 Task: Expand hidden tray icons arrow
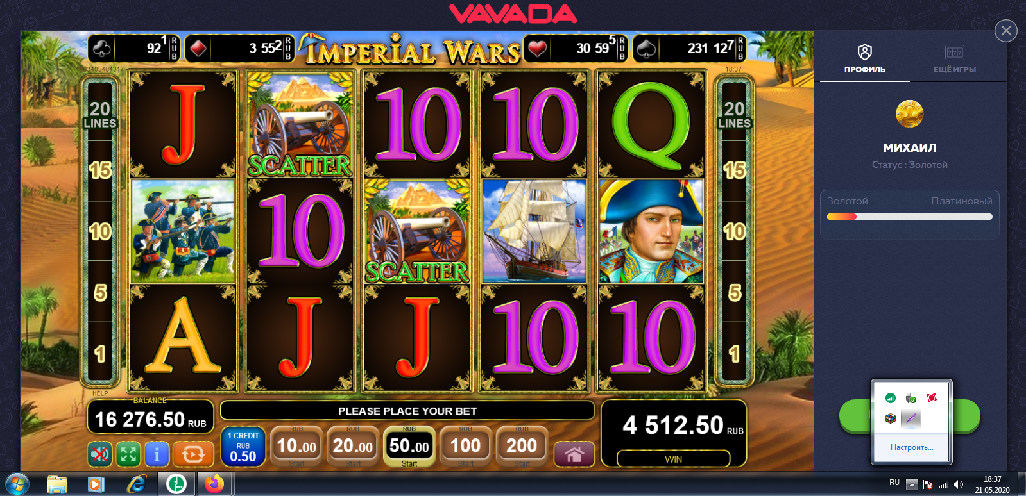912,484
